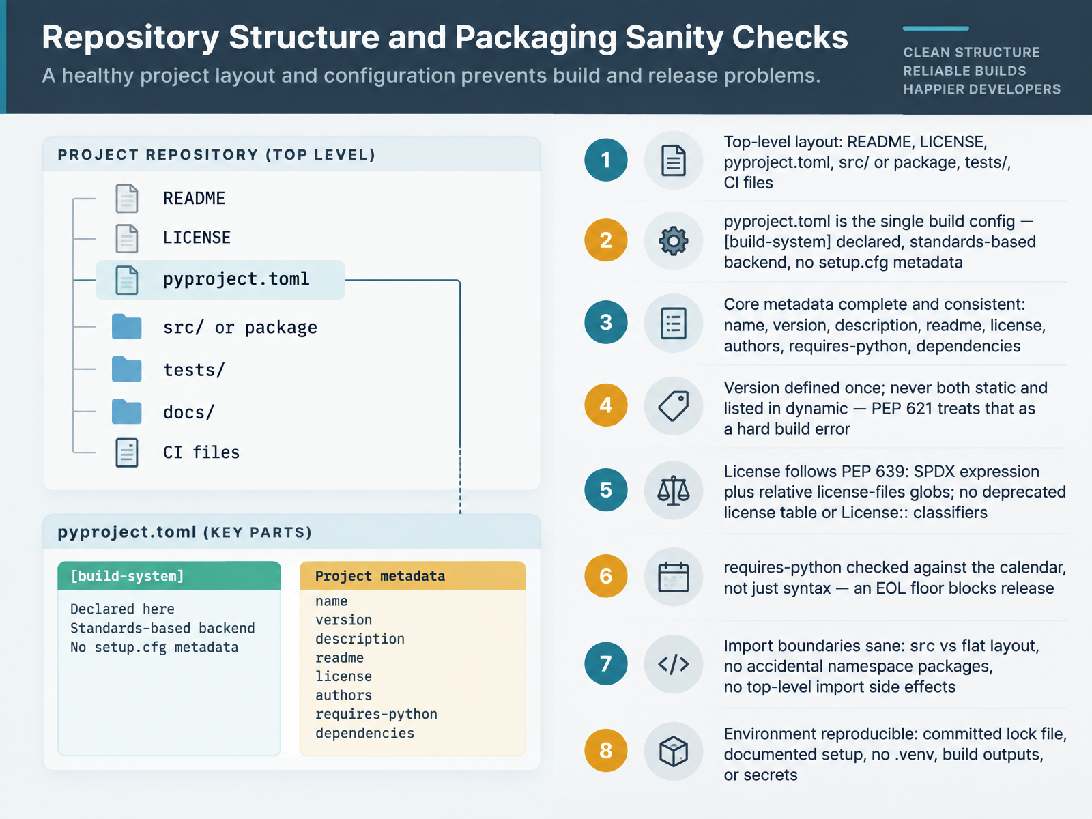
Task: Click 'Standards-based backend' text
Action: click(162, 629)
